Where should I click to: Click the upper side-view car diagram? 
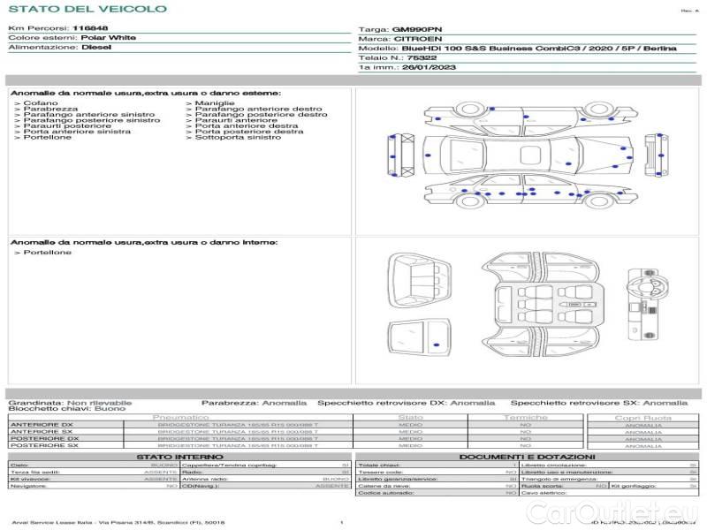(531, 118)
